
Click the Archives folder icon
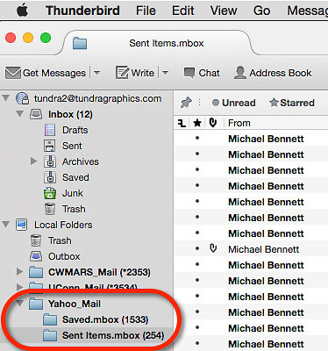tap(50, 161)
